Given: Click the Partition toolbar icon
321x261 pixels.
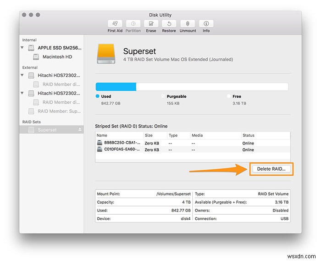Looking at the screenshot, I should [x=133, y=24].
